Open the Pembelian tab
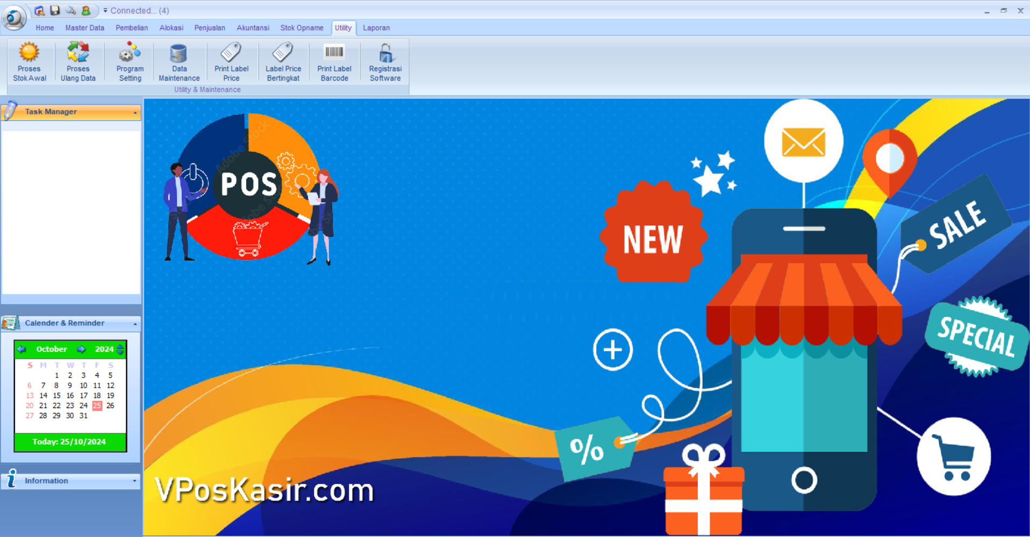 132,28
